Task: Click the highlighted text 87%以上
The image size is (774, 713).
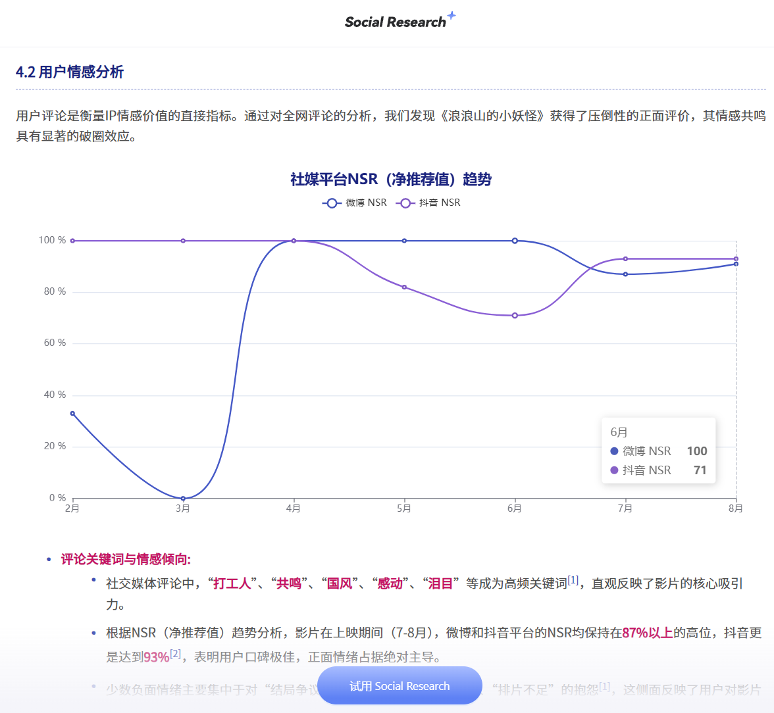Action: (648, 633)
